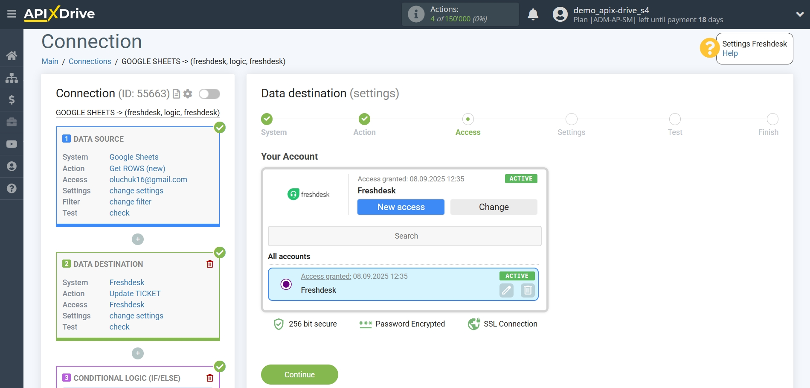Go to Main breadcrumb

click(x=50, y=61)
